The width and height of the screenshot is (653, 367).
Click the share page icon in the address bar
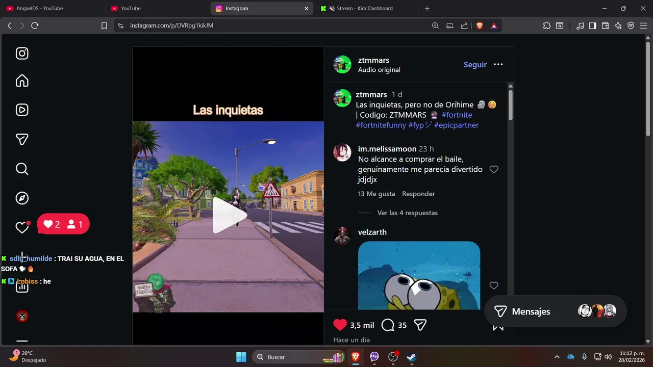[464, 25]
